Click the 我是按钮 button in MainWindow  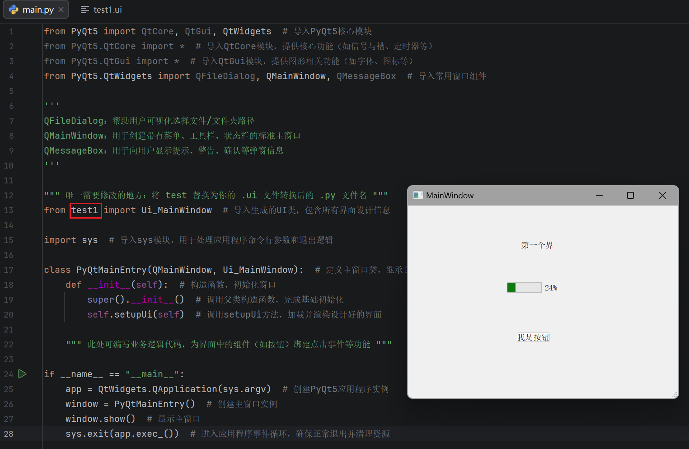pyautogui.click(x=533, y=337)
